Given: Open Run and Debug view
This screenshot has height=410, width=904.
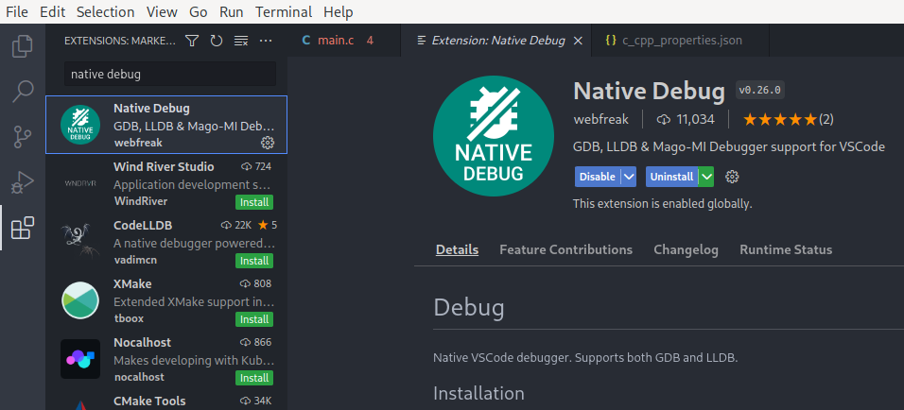Looking at the screenshot, I should [22, 182].
